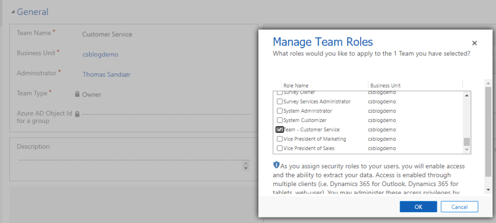Click the Description spinner down arrow
This screenshot has height=223, width=496.
[246, 169]
